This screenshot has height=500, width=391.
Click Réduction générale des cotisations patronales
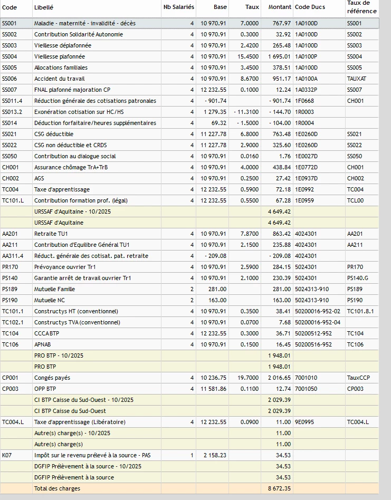click(95, 101)
